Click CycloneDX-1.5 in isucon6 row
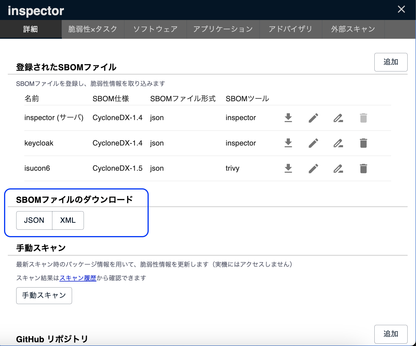Image resolution: width=416 pixels, height=346 pixels. coord(117,168)
